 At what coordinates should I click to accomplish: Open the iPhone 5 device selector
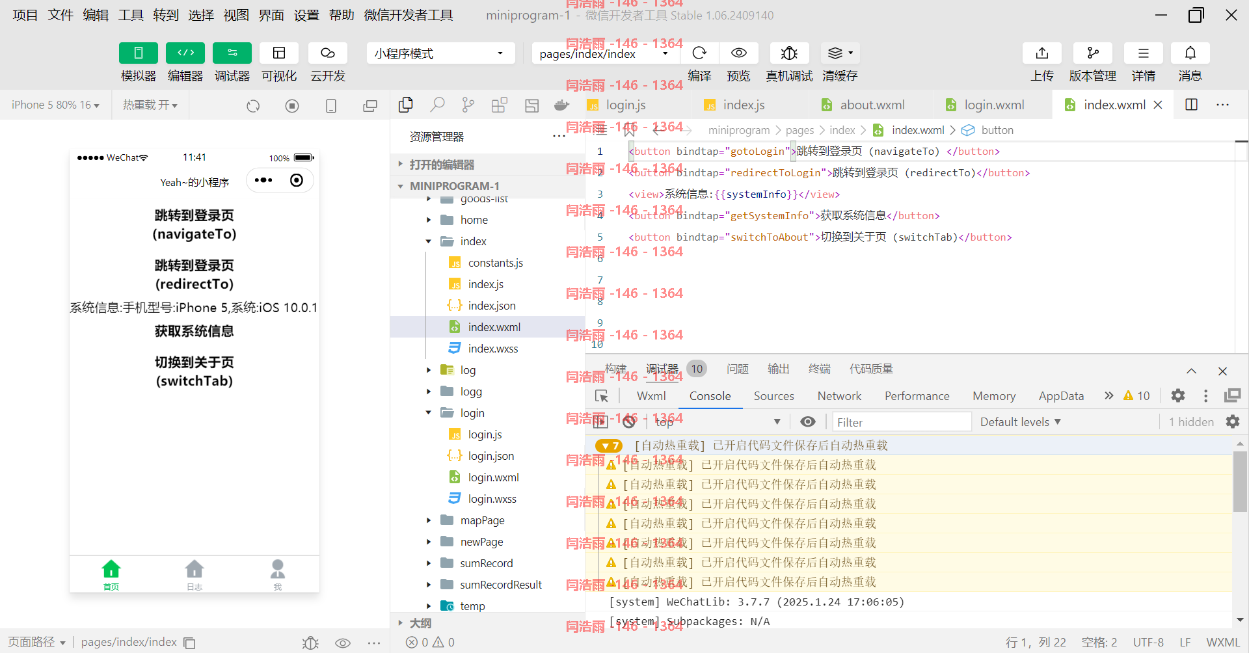click(55, 105)
